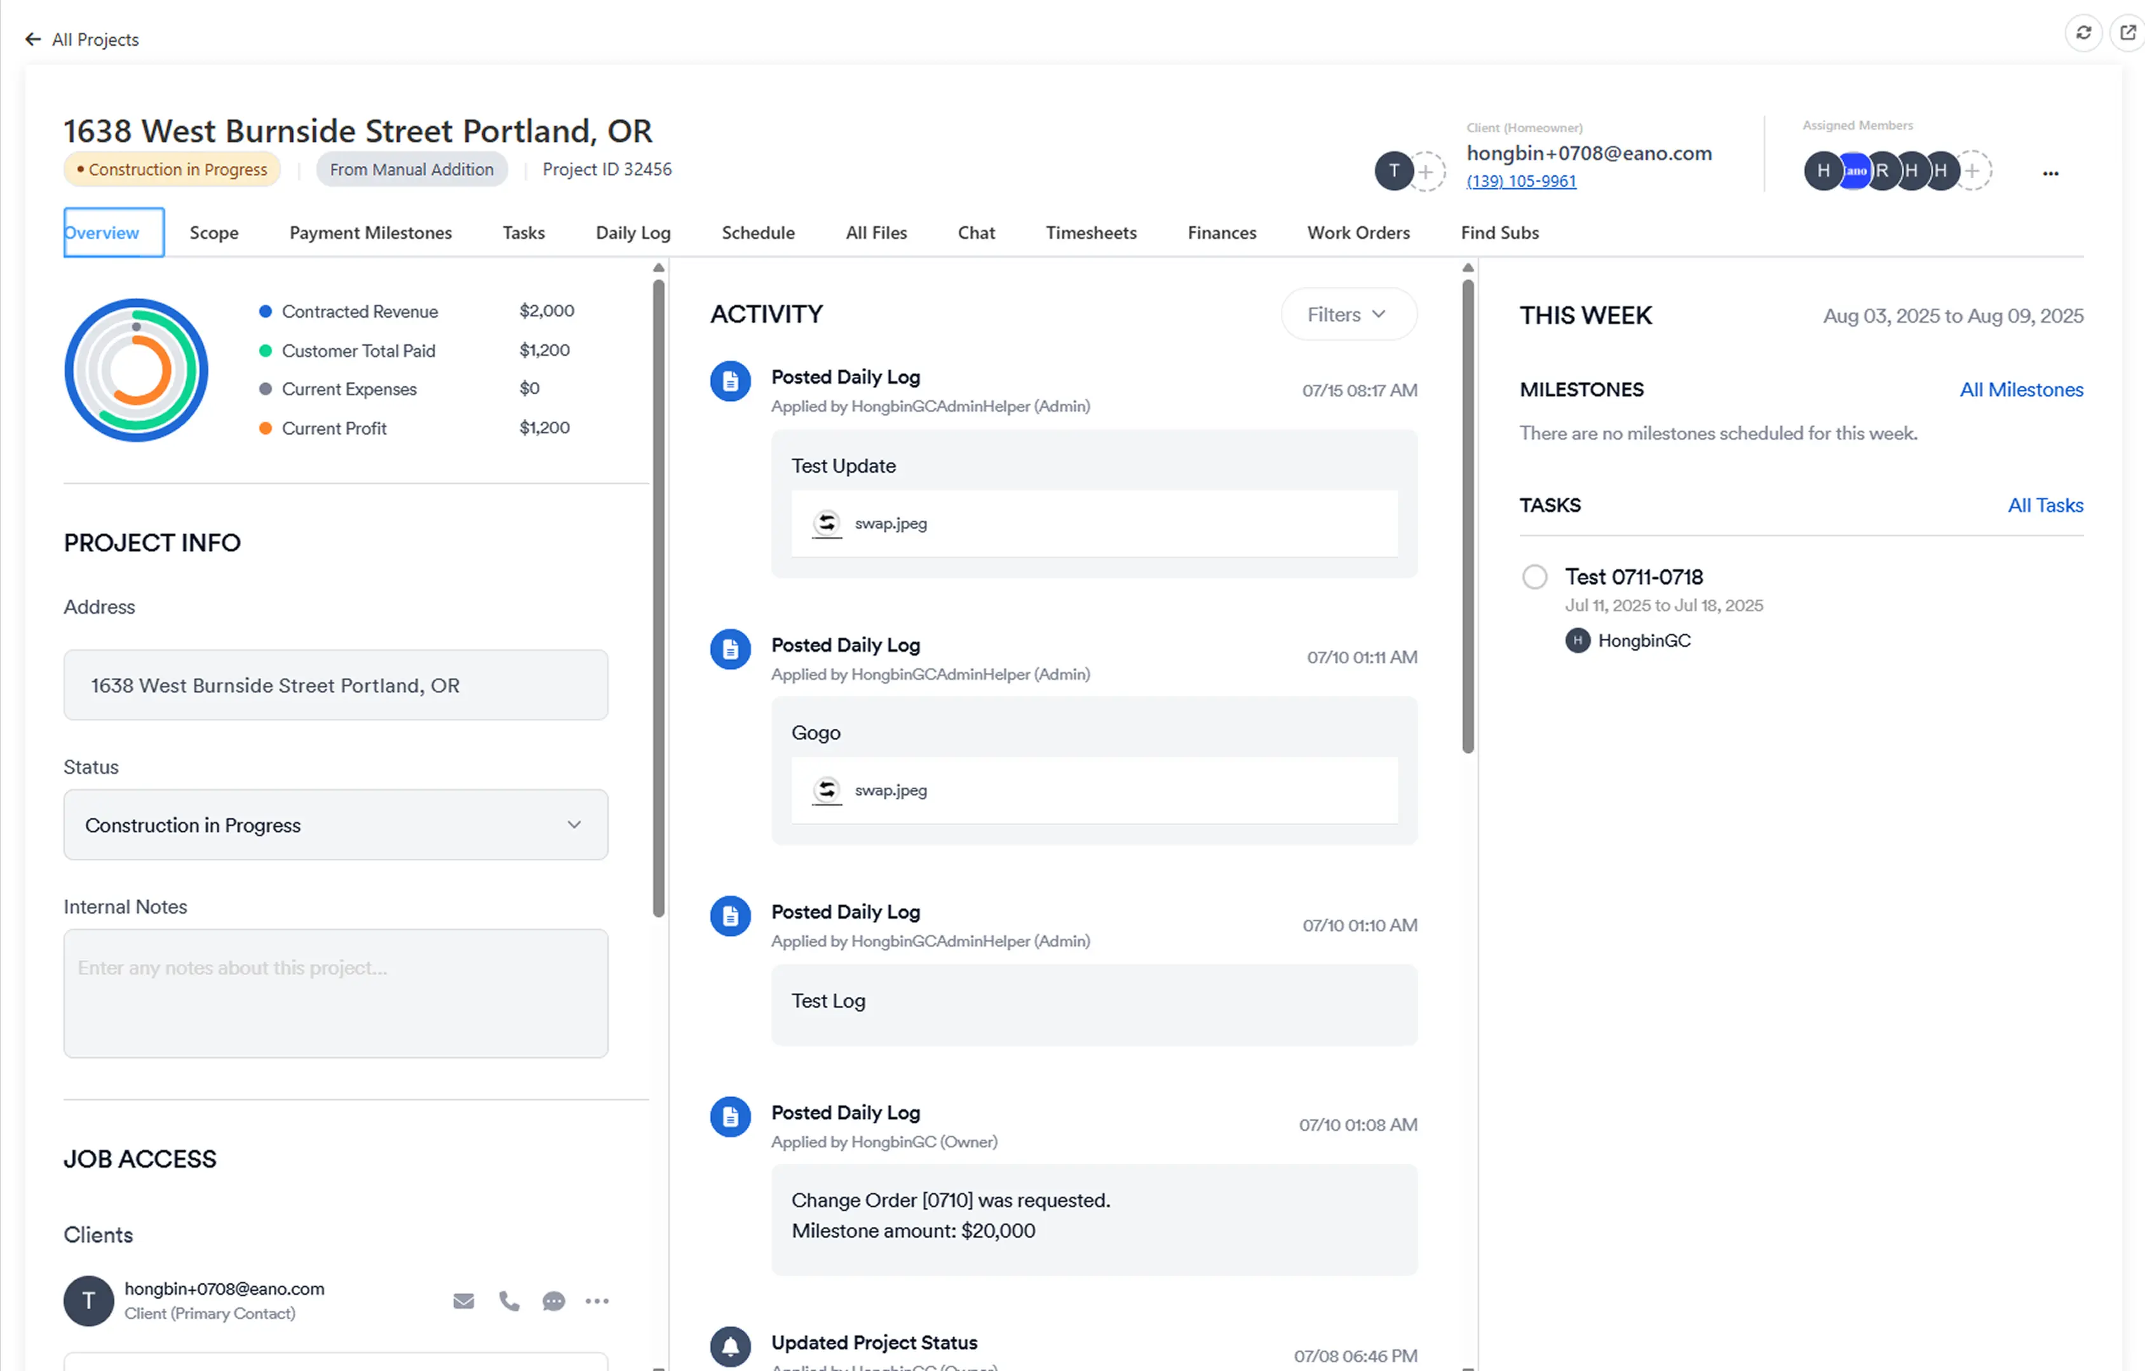
Task: Click the email envelope icon for client
Action: point(463,1300)
